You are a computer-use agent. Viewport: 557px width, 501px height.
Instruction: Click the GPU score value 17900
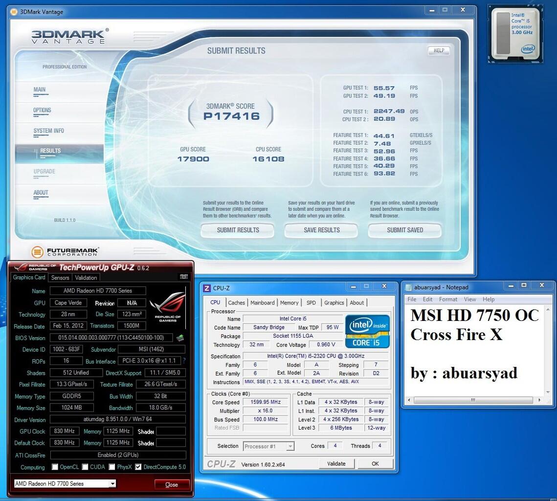coord(193,159)
